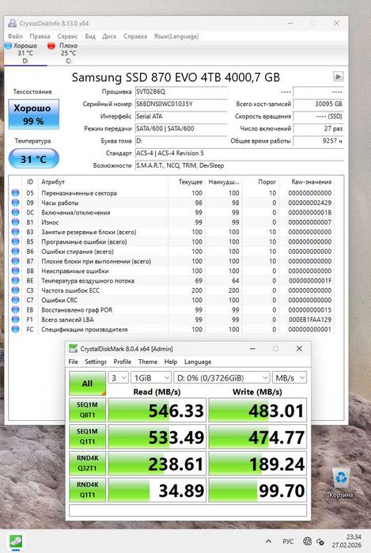Image resolution: width=371 pixels, height=553 pixels.
Task: Open the Файл menu in CrystalDiskInfo
Action: (15, 36)
